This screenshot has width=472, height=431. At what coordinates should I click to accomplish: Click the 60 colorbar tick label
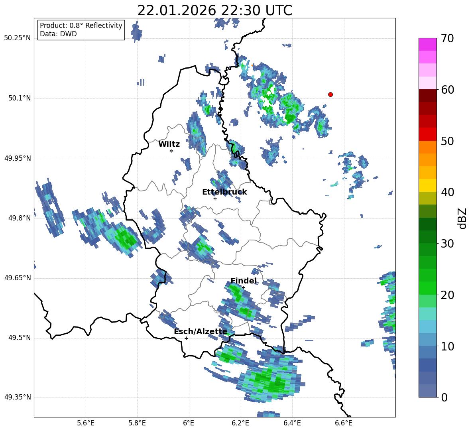(x=447, y=90)
